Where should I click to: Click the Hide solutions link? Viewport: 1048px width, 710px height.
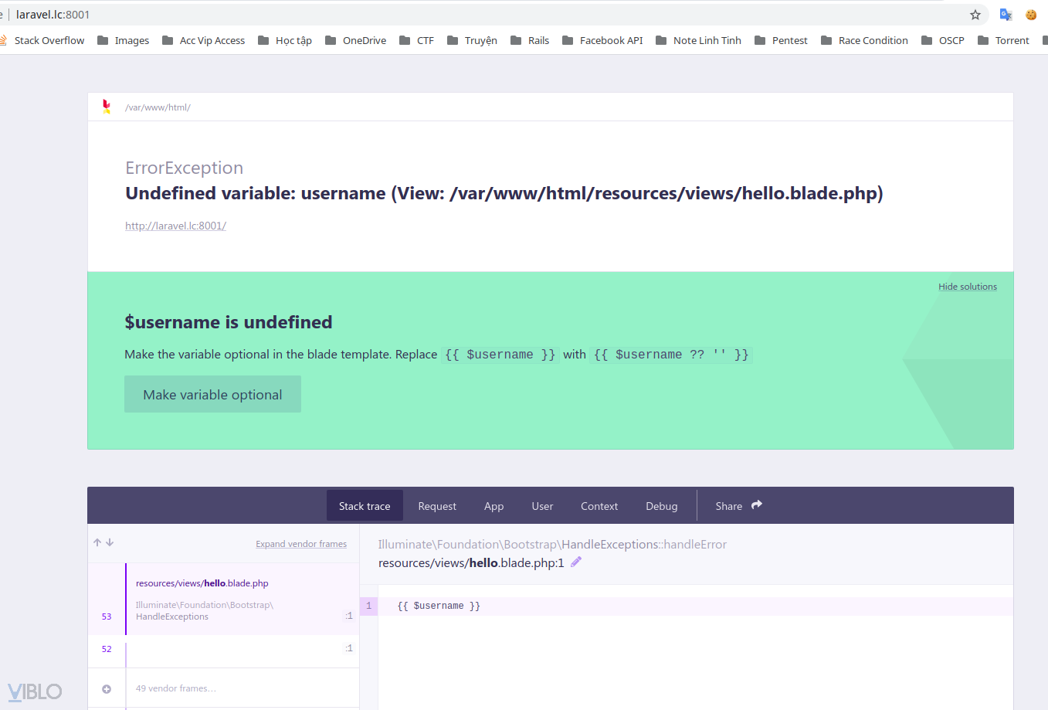click(x=968, y=287)
